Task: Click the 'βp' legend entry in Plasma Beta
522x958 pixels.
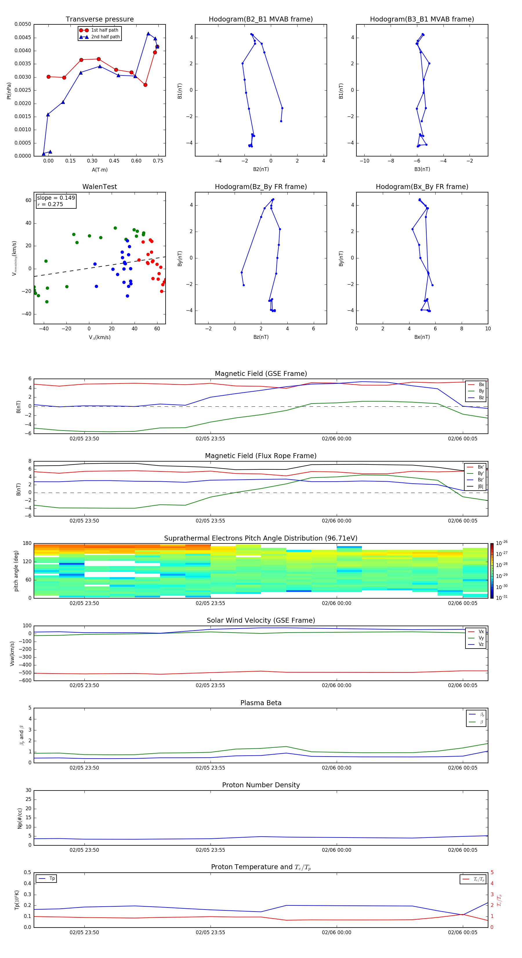Action: pos(477,714)
